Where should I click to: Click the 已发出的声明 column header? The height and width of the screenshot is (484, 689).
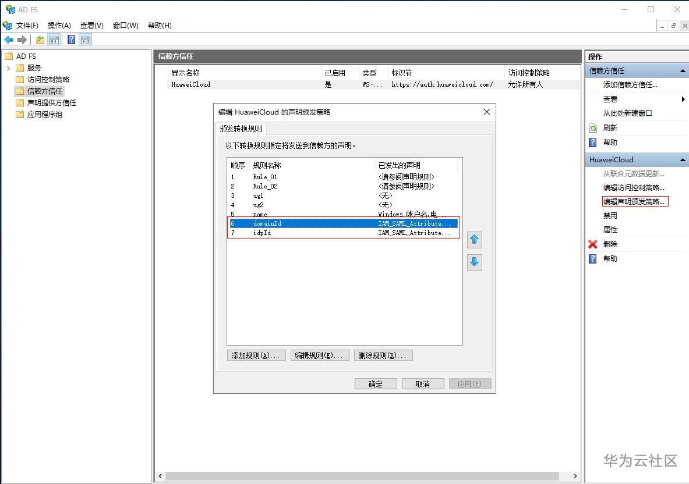[416, 165]
